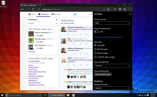Follow Reuters Tech News

pos(40,36)
